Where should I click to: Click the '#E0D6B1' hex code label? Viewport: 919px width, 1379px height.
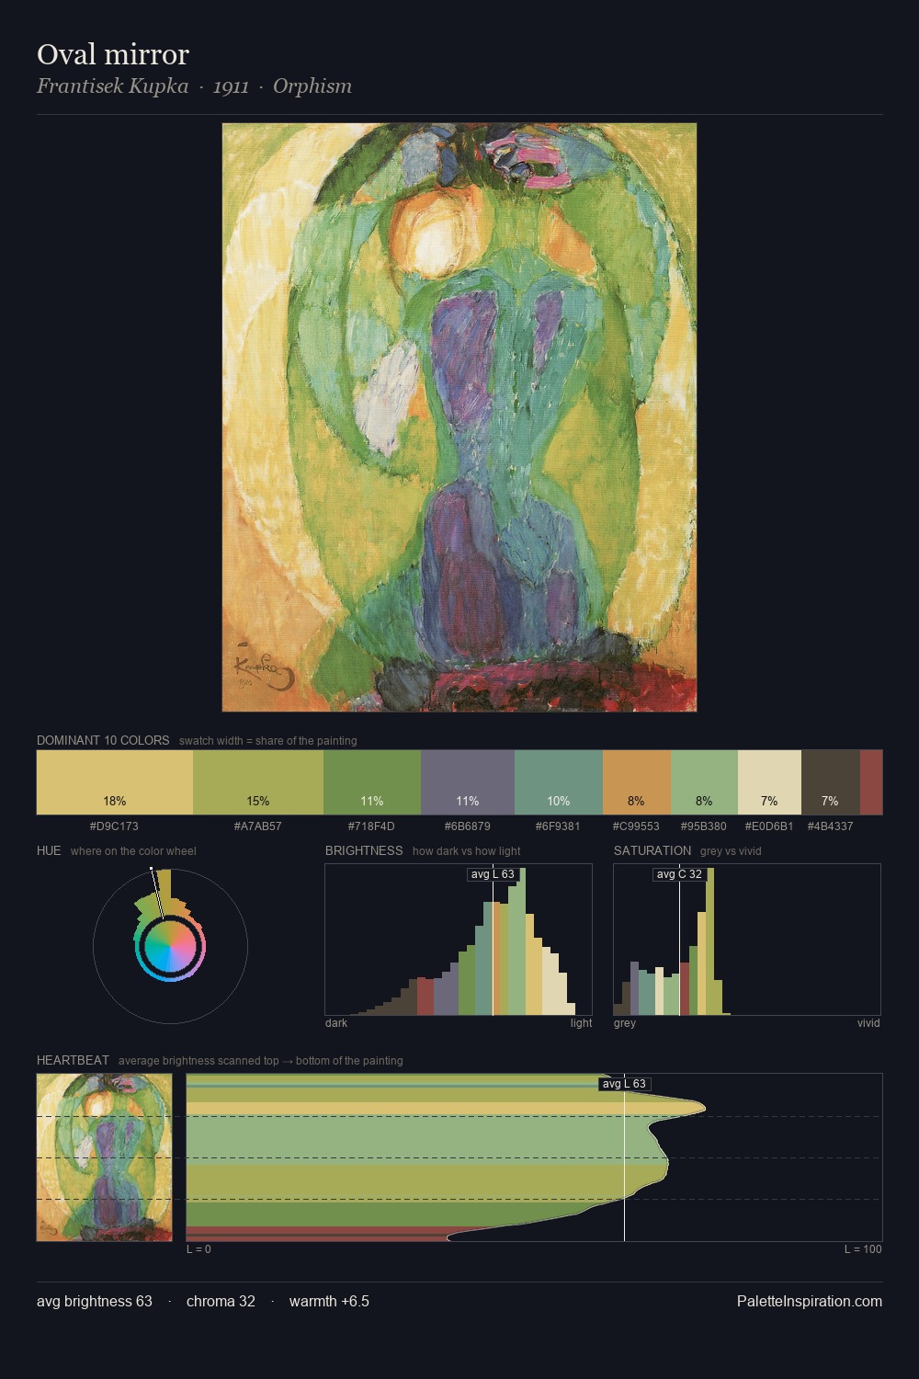point(769,826)
